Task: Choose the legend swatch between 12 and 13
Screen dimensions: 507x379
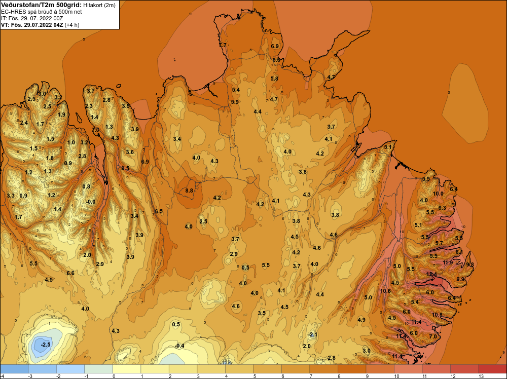Action: pyautogui.click(x=464, y=369)
